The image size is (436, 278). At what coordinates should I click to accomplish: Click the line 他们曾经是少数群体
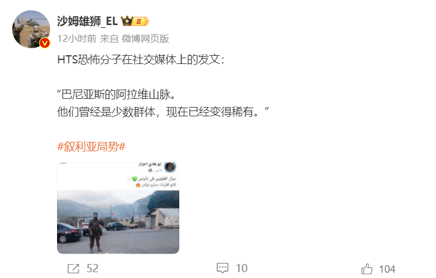tap(163, 112)
